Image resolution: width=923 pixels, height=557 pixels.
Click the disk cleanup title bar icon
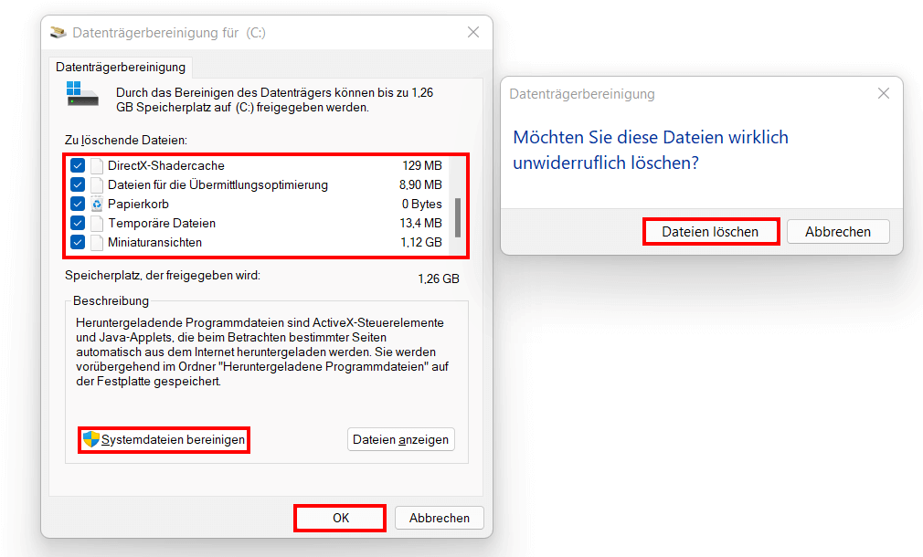coord(58,32)
